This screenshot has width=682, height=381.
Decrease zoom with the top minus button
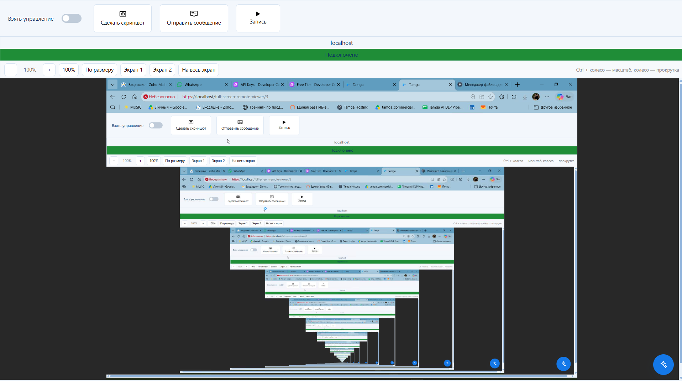tap(11, 70)
